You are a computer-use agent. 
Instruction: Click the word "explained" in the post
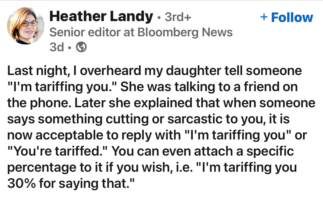[x=163, y=103]
